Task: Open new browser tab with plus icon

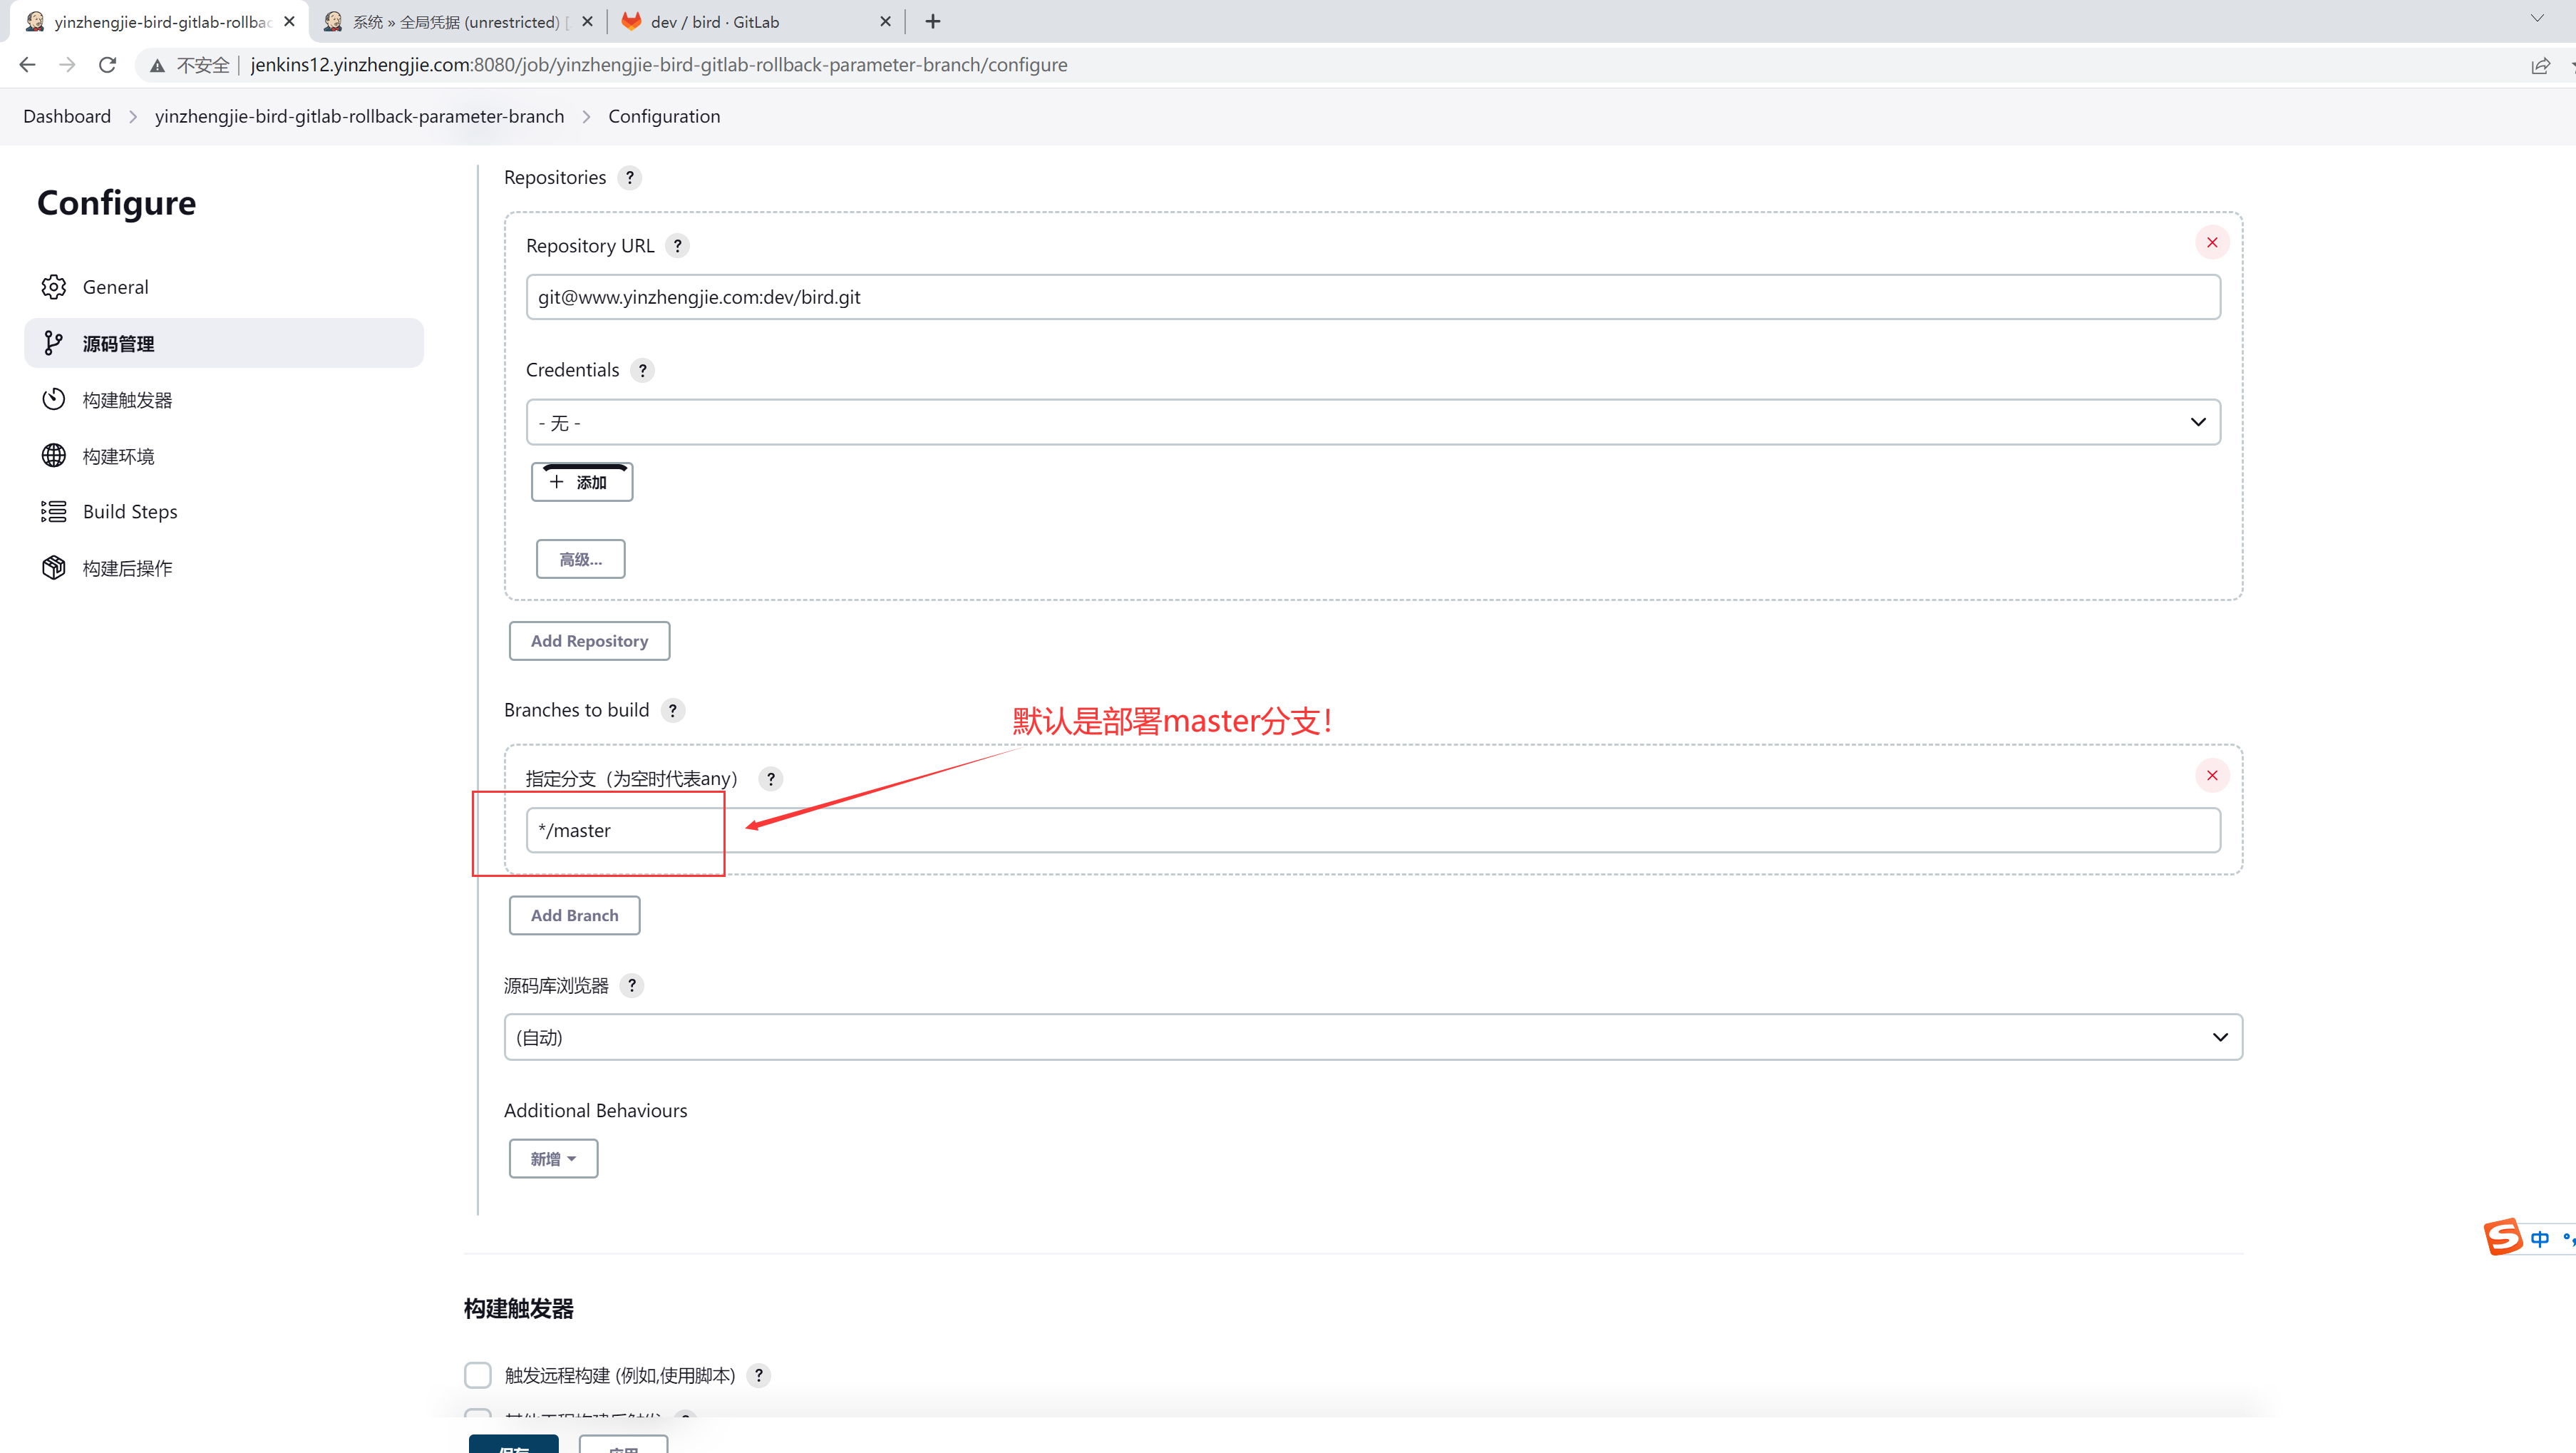Action: click(932, 21)
